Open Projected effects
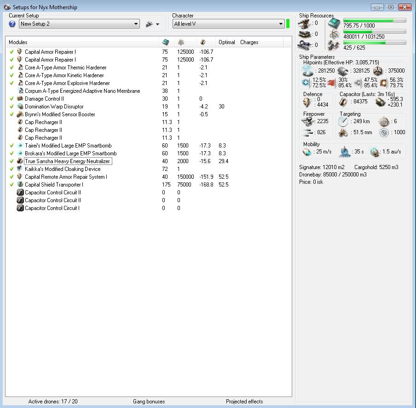The width and height of the screenshot is (416, 408). [x=244, y=402]
